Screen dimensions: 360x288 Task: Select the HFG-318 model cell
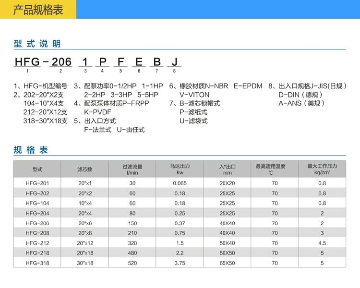pyautogui.click(x=37, y=263)
